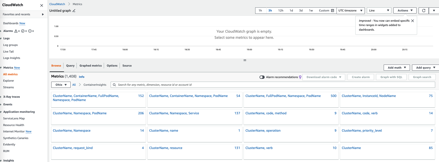Click the CloudWatch breadcrumb link

57,4
